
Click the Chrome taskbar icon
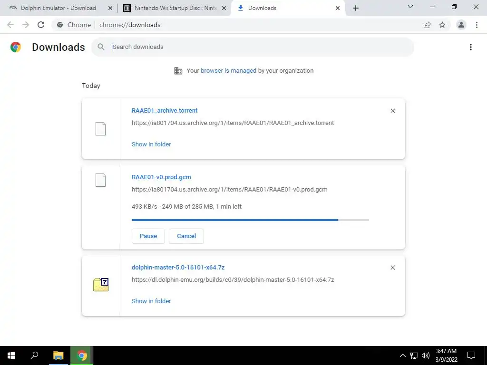tap(82, 355)
